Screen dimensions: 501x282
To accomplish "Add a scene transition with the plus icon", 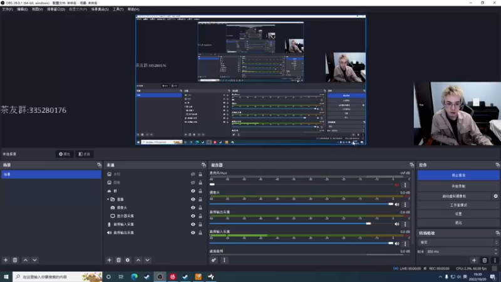I will (474, 260).
